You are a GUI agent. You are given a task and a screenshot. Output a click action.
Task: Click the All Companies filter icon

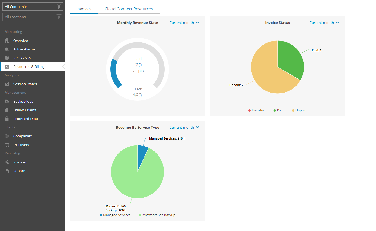coord(59,6)
